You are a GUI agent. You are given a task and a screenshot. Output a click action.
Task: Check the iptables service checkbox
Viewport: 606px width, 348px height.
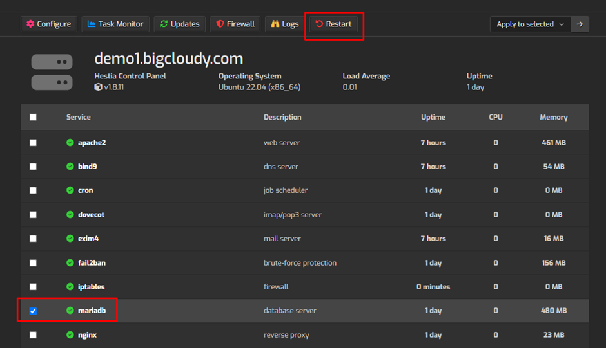(34, 287)
